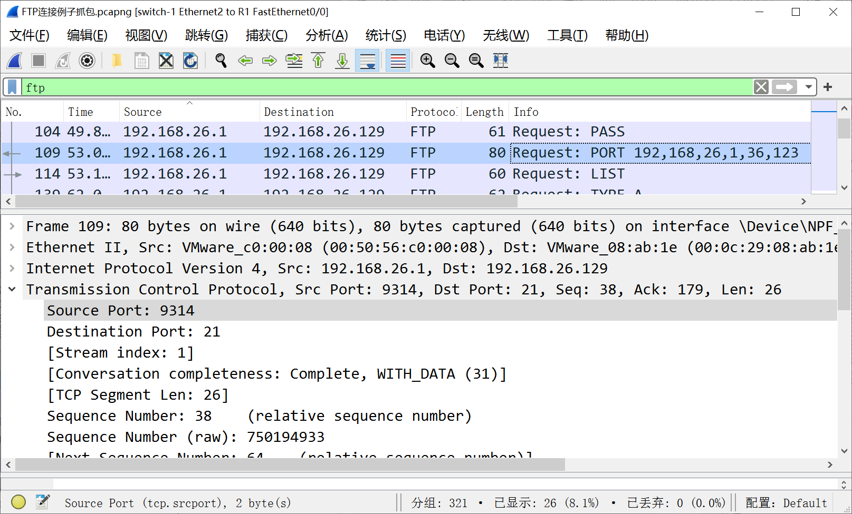Toggle packet list colorization
Screen dimensions: 852x514
click(398, 61)
